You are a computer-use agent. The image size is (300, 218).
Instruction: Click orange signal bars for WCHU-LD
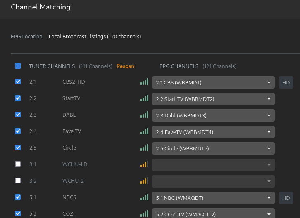point(144,165)
